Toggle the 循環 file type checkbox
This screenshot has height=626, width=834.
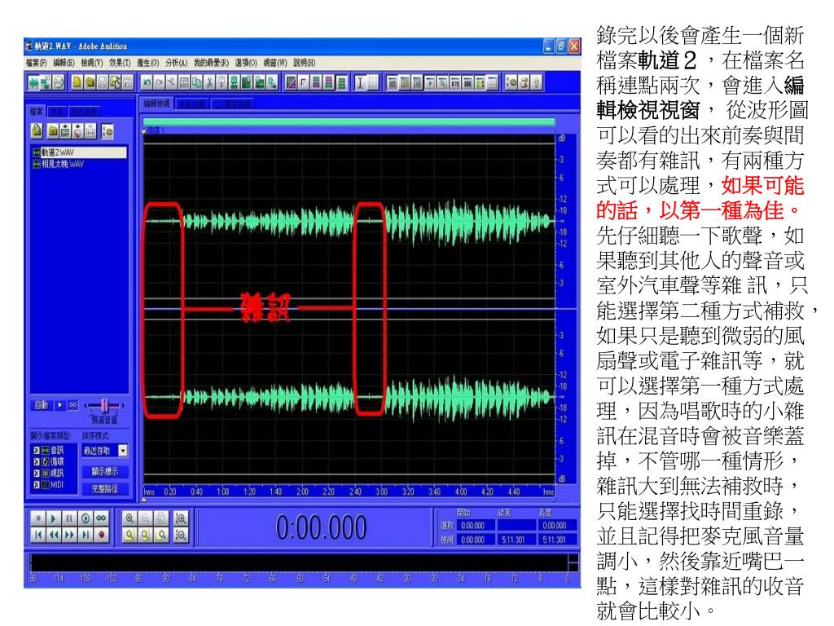[37, 461]
